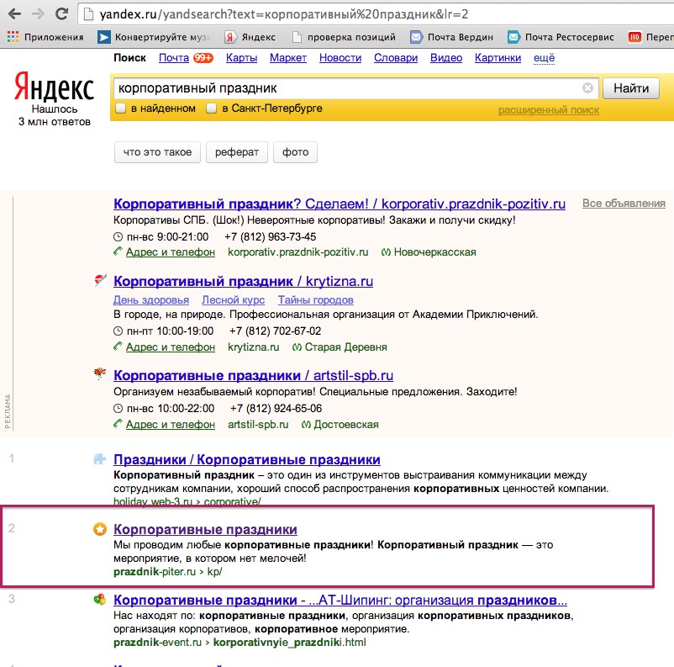Open 'Адрес и телефон' for prazdnik-pozitiv.ru ad
674x667 pixels.
point(171,252)
